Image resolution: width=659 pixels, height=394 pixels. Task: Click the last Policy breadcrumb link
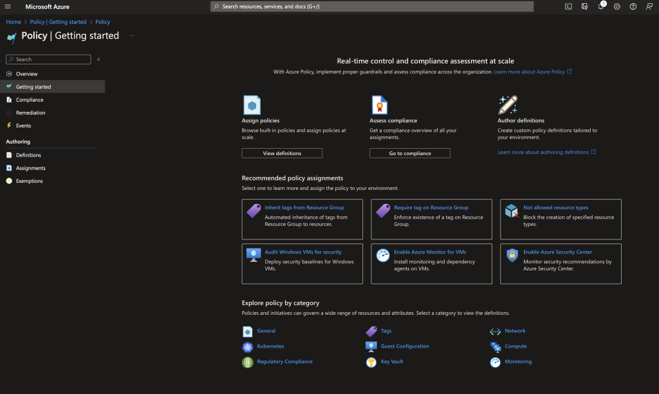pos(102,22)
